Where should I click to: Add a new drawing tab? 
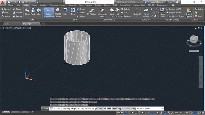tap(43, 24)
